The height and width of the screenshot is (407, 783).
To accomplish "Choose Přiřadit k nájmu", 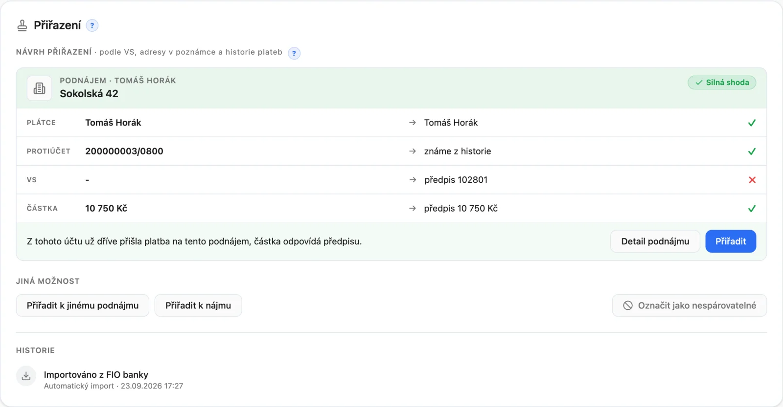I will coord(198,305).
